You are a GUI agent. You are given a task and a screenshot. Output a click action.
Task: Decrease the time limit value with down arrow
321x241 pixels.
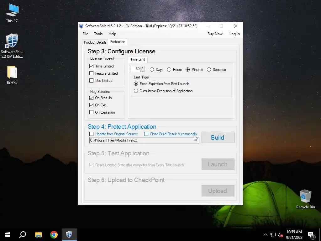click(x=142, y=70)
